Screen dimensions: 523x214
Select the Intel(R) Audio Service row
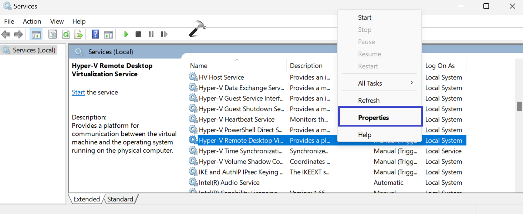[x=229, y=183]
